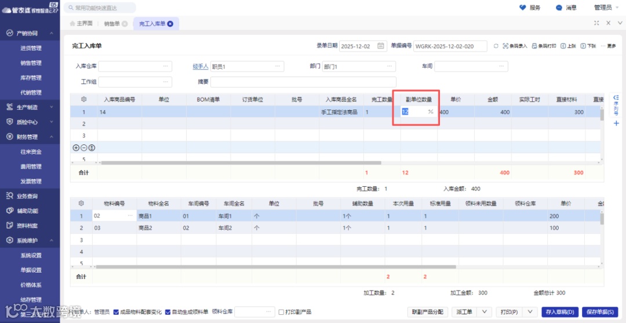Go to previous document with 上张
626x323 pixels.
(569, 46)
